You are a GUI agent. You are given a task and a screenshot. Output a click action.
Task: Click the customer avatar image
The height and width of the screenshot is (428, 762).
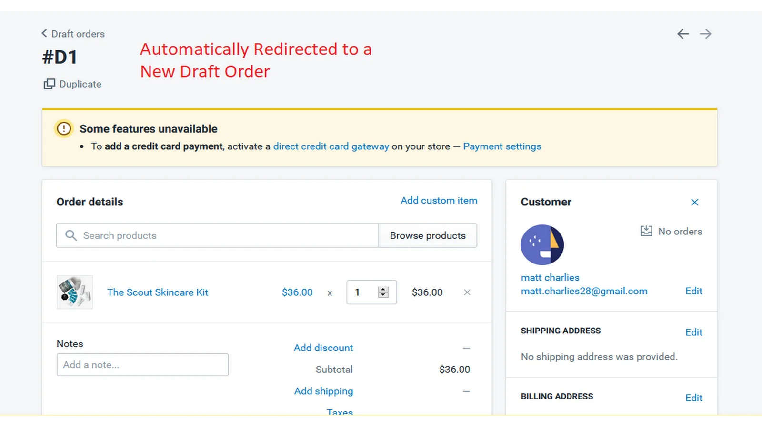tap(542, 245)
